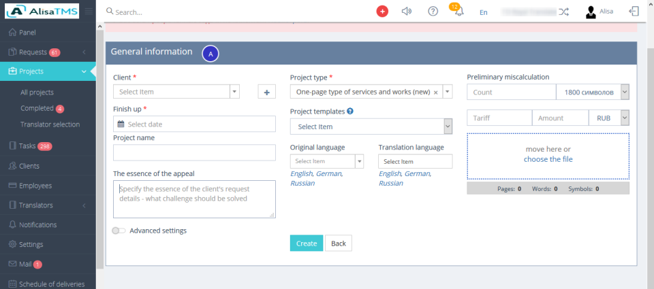Click the shuffle switch company icon
Viewport: 654px width, 289px height.
point(563,12)
